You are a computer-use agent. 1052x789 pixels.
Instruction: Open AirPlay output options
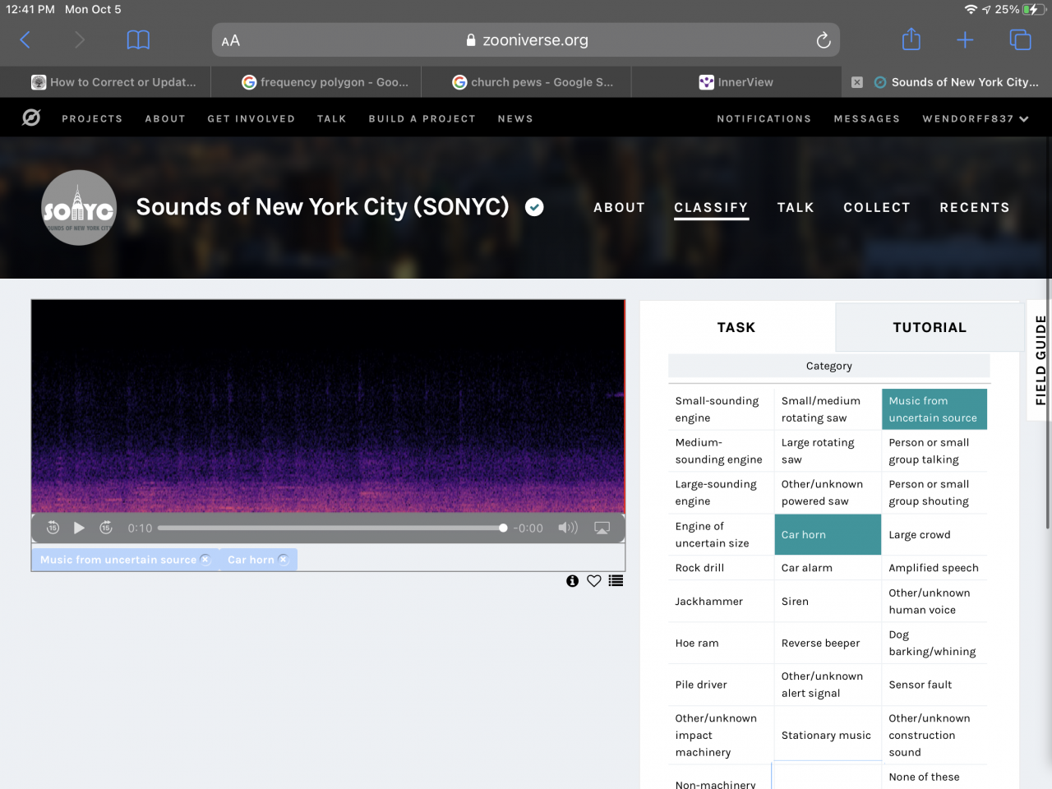coord(602,528)
